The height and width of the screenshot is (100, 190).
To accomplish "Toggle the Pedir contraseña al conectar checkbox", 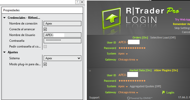I will click(x=45, y=46).
